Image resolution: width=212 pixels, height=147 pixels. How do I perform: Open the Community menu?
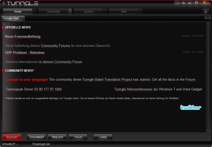[x=53, y=12]
